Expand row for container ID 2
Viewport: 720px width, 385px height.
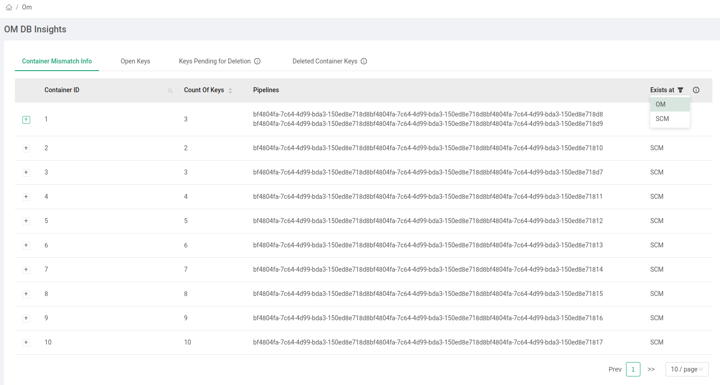[27, 148]
